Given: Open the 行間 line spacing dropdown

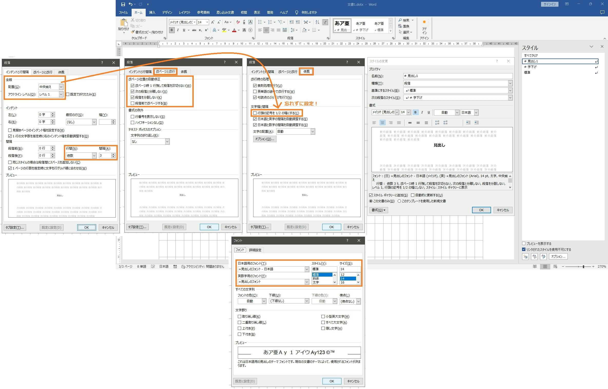Looking at the screenshot, I should (94, 155).
